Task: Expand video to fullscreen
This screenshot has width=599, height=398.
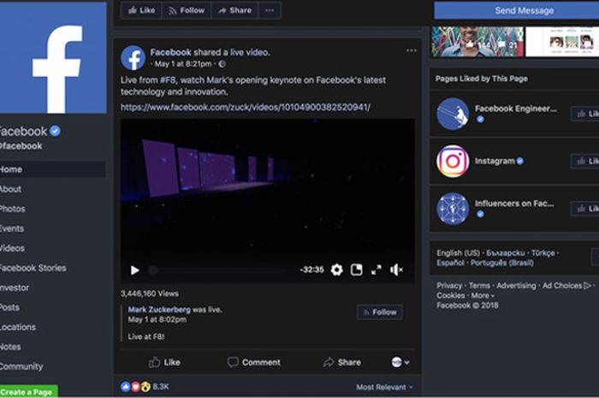Action: click(377, 270)
